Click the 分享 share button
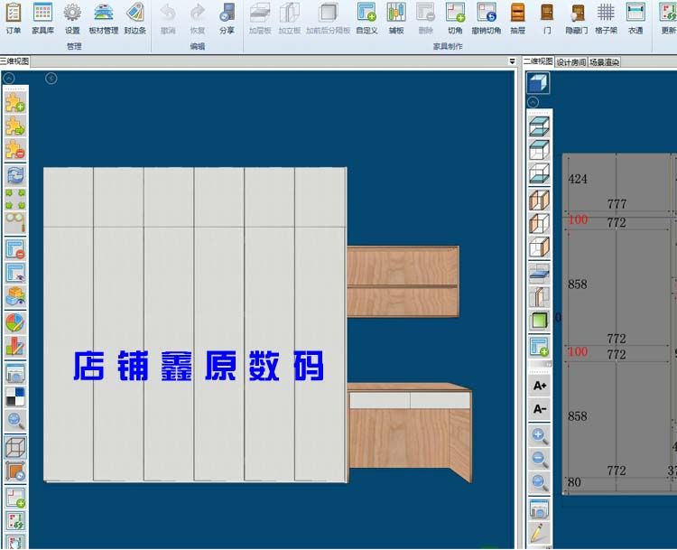The width and height of the screenshot is (677, 550). point(227,17)
